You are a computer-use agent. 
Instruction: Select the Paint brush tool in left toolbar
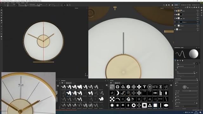click(1, 8)
